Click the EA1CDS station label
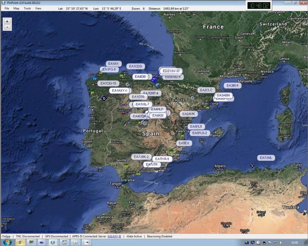This screenshot has width=308, height=246. tap(136, 66)
